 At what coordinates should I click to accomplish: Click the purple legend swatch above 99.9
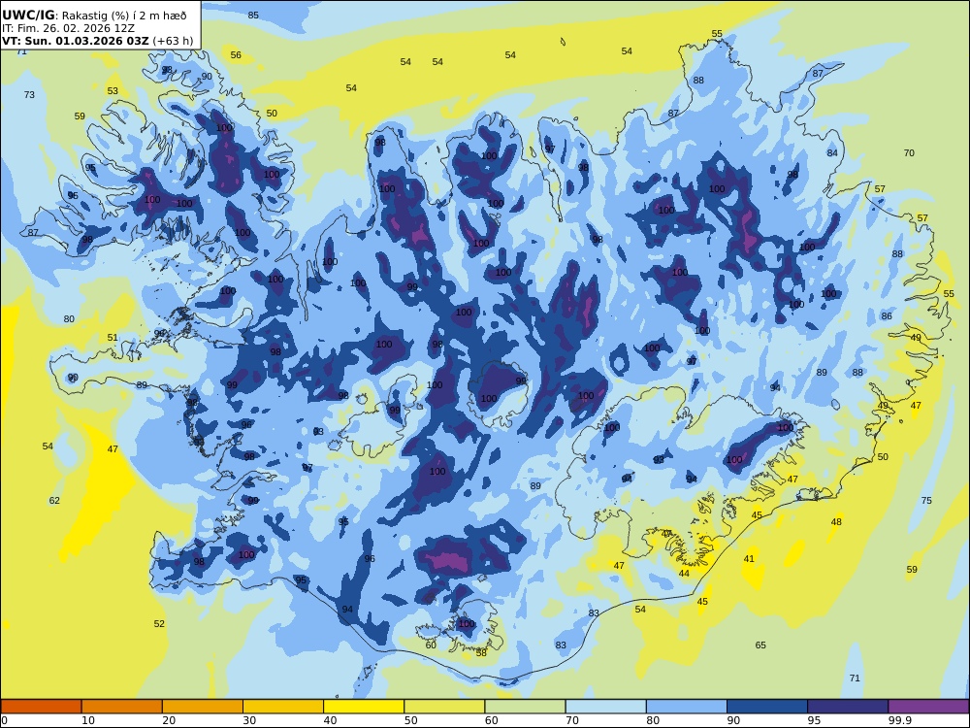tap(928, 707)
